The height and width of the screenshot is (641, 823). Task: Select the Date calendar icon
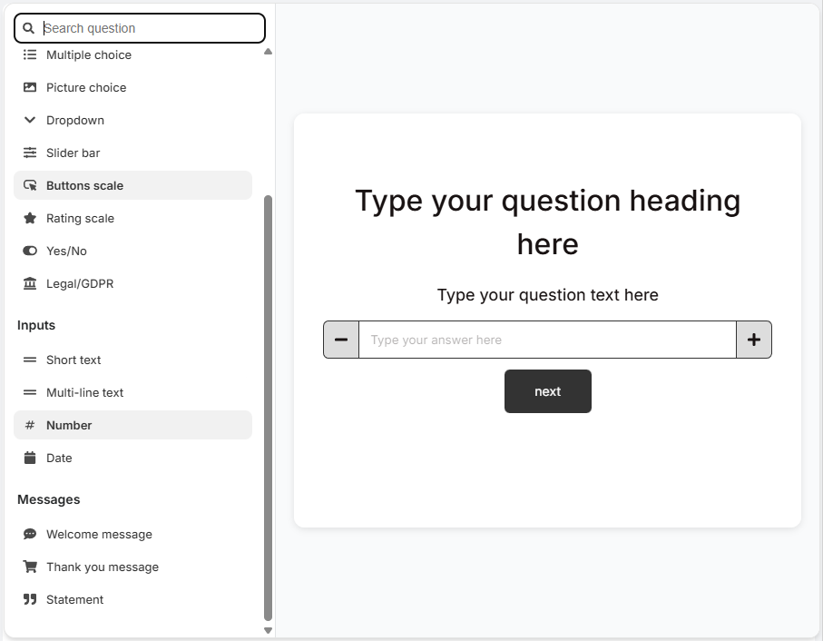[30, 458]
